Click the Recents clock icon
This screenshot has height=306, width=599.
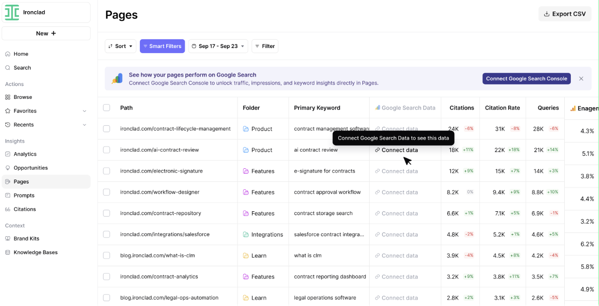pyautogui.click(x=7, y=125)
